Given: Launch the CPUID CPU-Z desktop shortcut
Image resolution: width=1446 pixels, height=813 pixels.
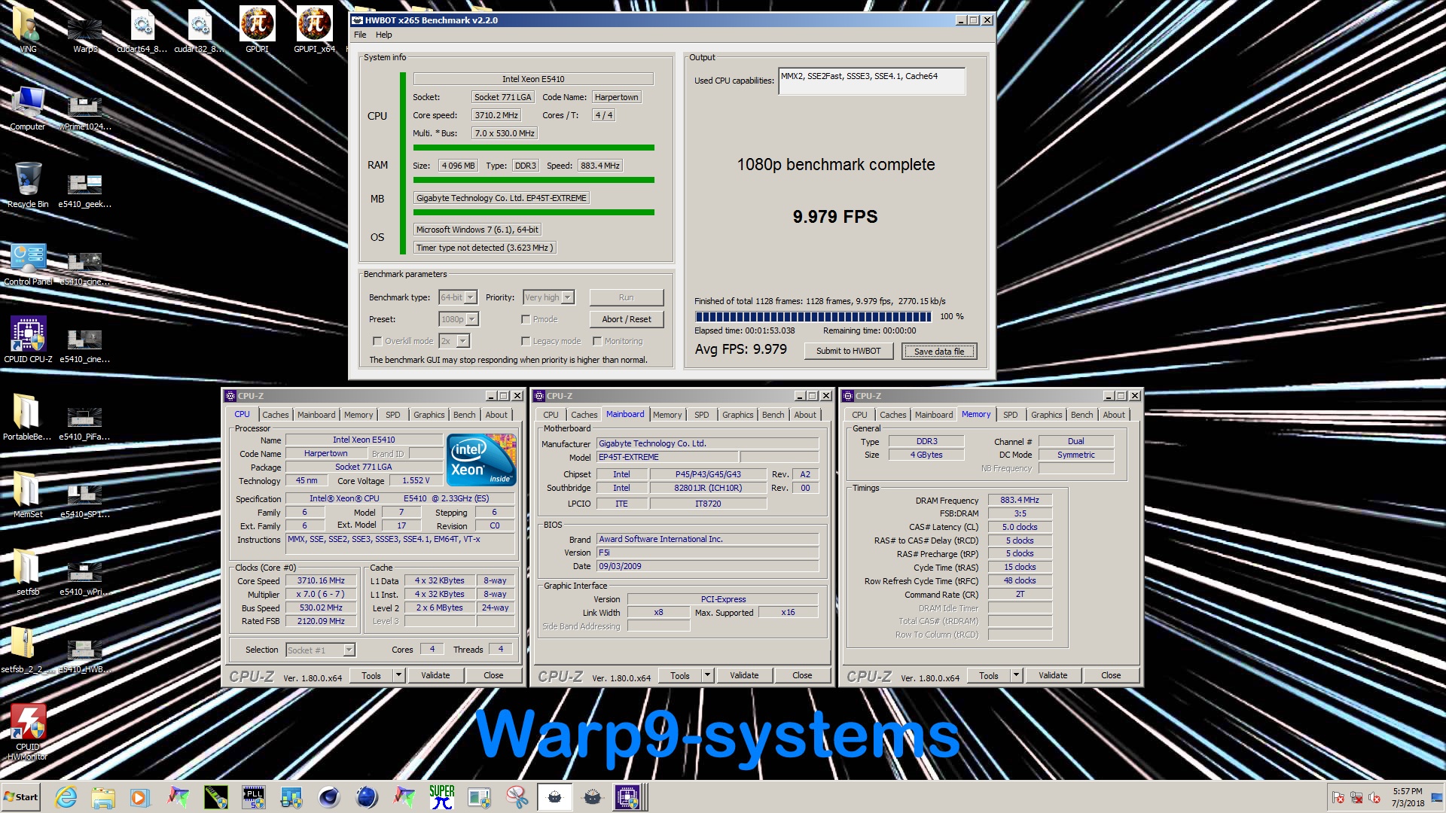Looking at the screenshot, I should [28, 340].
